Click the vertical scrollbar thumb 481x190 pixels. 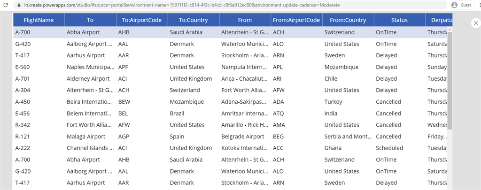450,80
